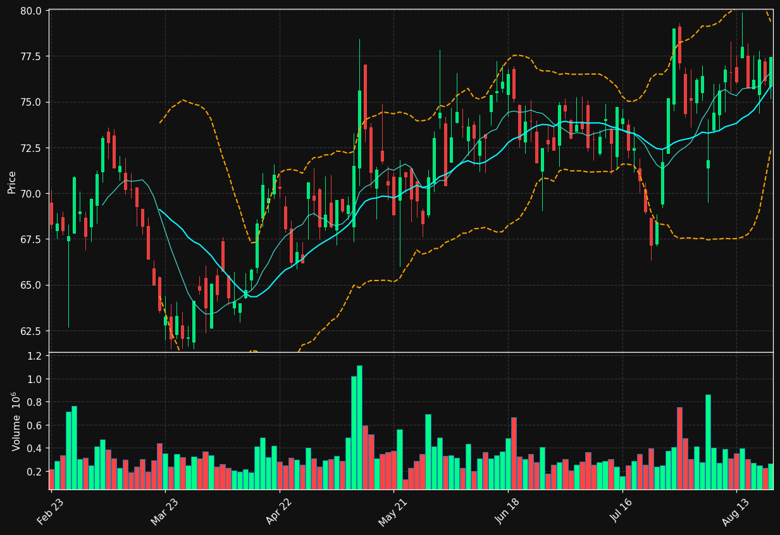The height and width of the screenshot is (535, 780).
Task: Select the 0.4 volume axis value
Action: [35, 448]
